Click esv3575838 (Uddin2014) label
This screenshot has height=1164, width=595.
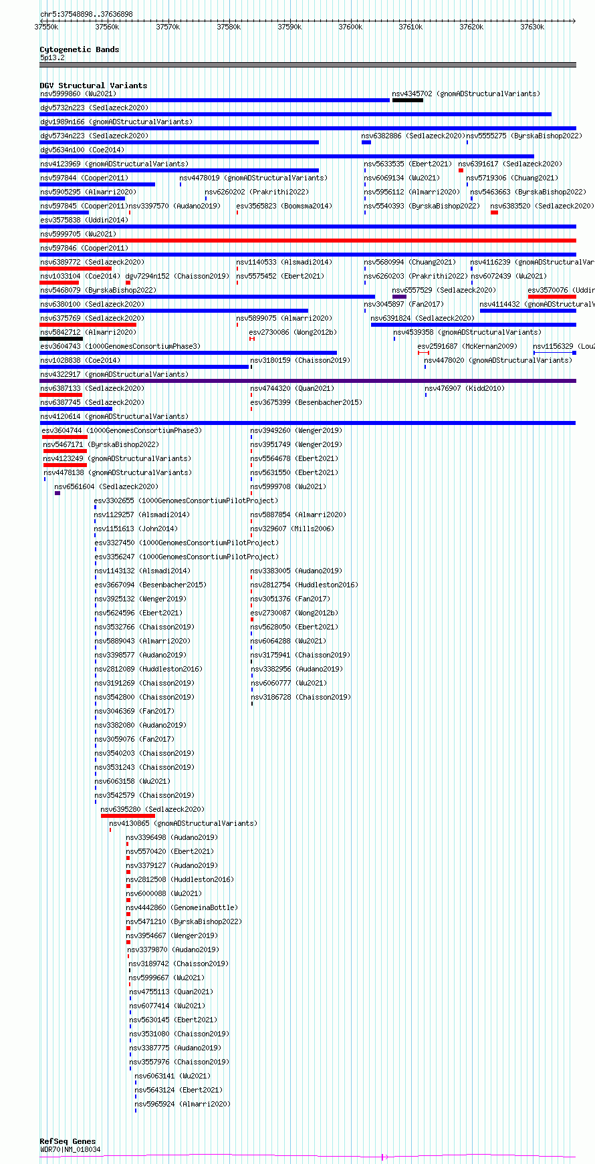pos(84,221)
